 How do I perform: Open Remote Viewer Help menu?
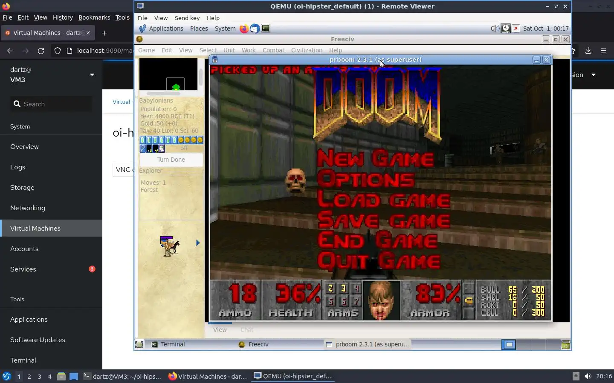[213, 18]
